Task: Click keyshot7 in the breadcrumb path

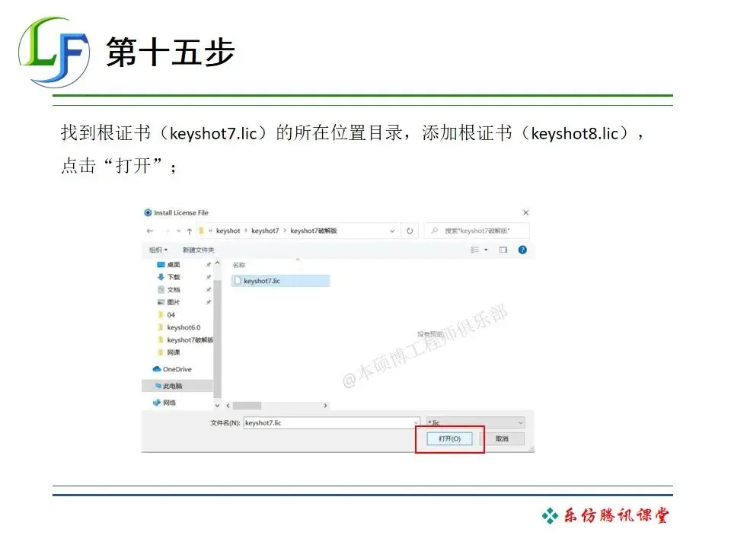Action: [x=265, y=231]
